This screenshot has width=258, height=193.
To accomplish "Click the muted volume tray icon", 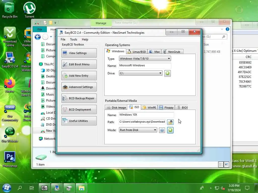I will [223, 188].
